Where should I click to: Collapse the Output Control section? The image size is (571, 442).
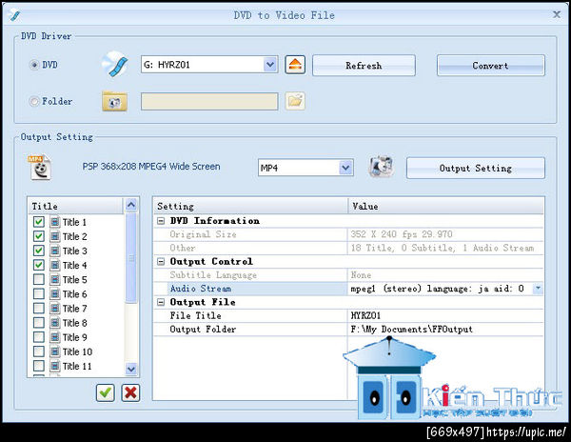(161, 261)
